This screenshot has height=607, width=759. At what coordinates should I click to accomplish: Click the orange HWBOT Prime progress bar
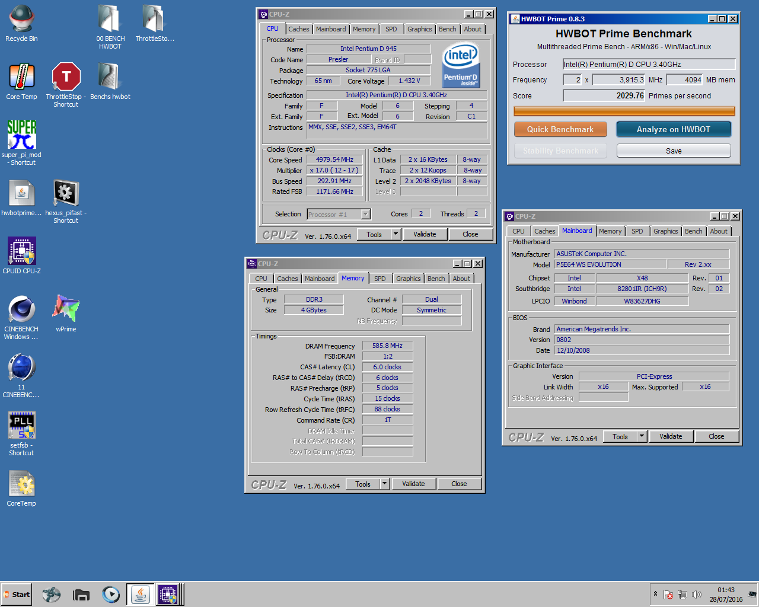coord(624,111)
